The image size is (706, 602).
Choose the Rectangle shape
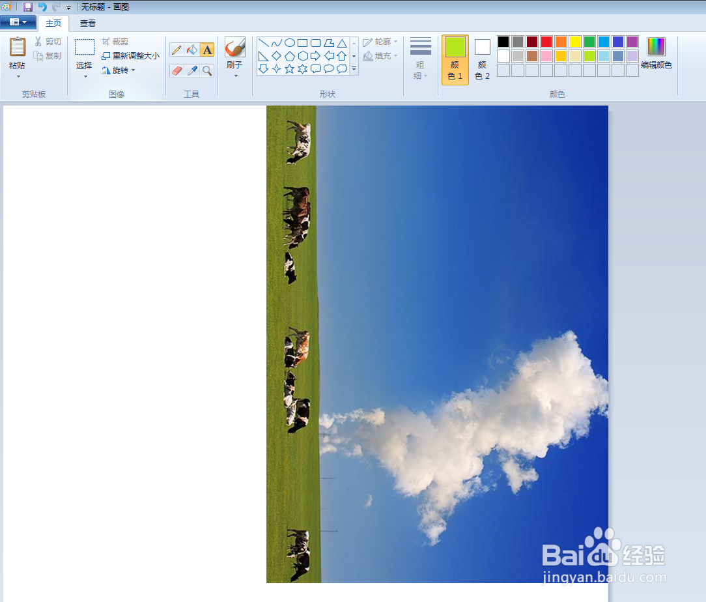pyautogui.click(x=303, y=43)
